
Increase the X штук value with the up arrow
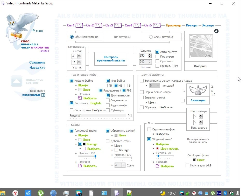coord(79,55)
